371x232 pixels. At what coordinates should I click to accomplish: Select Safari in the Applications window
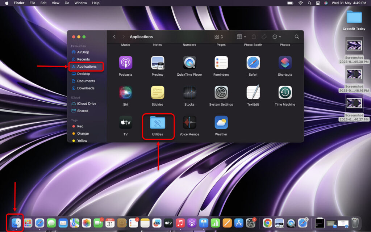pyautogui.click(x=253, y=63)
